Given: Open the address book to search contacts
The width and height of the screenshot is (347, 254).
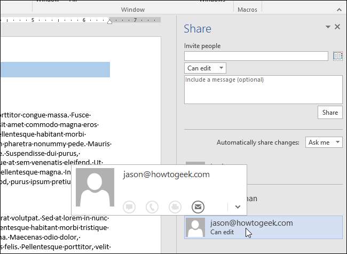Looking at the screenshot, I should coord(337,56).
